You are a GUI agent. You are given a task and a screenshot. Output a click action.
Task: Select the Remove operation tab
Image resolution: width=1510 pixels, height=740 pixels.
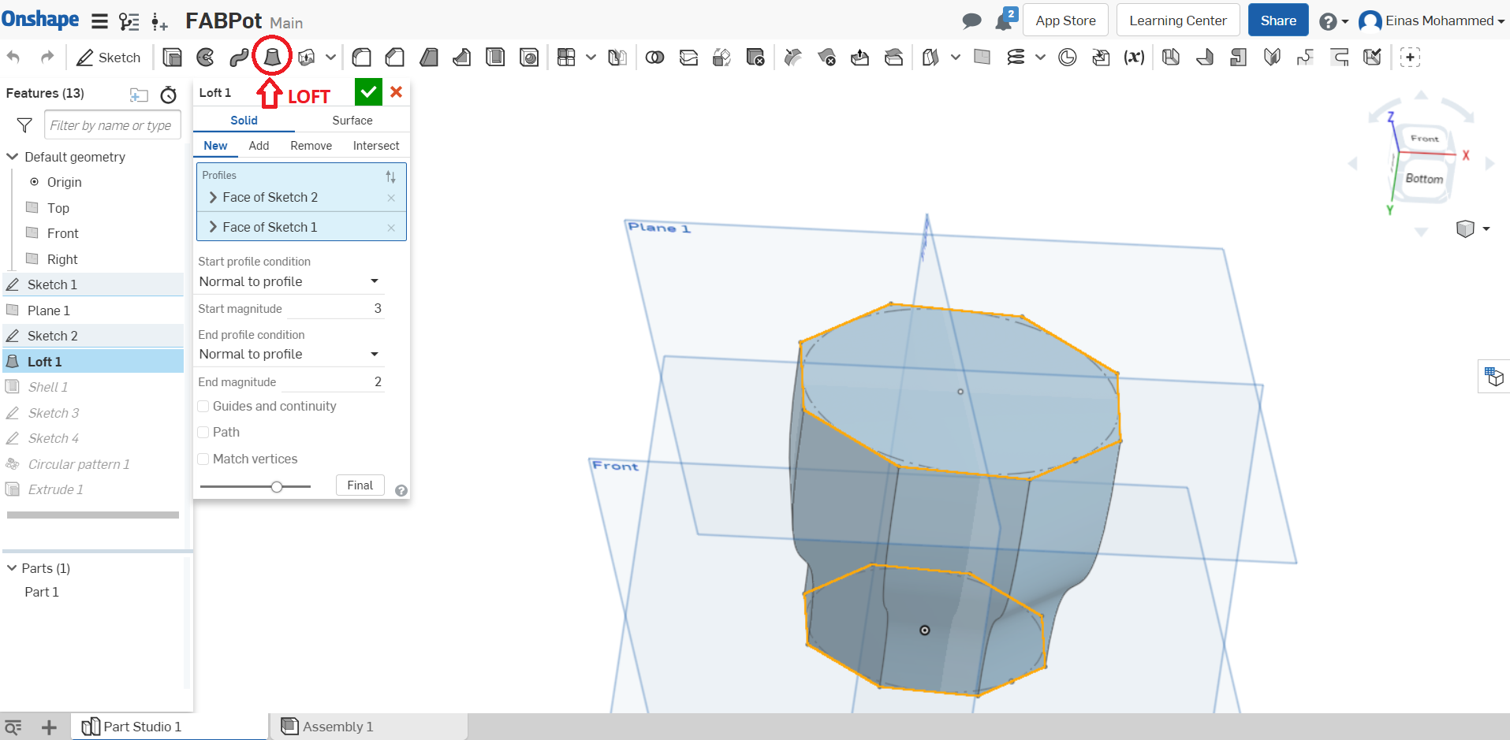311,146
